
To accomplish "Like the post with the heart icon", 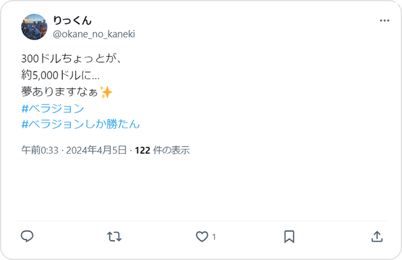I will coord(202,236).
